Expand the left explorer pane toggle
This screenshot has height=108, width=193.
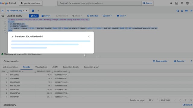point(2,11)
